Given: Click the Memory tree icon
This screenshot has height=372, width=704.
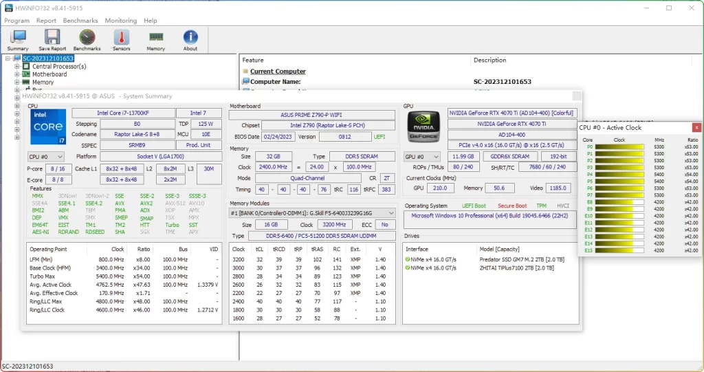Looking at the screenshot, I should tap(26, 83).
